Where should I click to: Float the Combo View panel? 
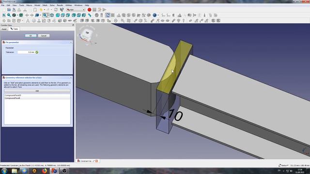[73, 25]
